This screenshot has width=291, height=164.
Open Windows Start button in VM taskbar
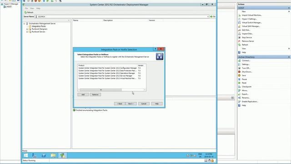(26, 155)
